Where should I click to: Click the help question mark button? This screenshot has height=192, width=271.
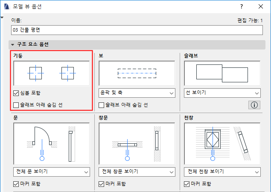[x=242, y=7]
